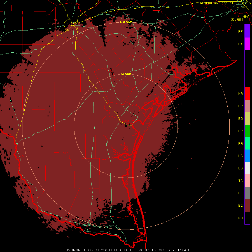Click the IC legend label
252x252 pixels.
click(x=241, y=181)
